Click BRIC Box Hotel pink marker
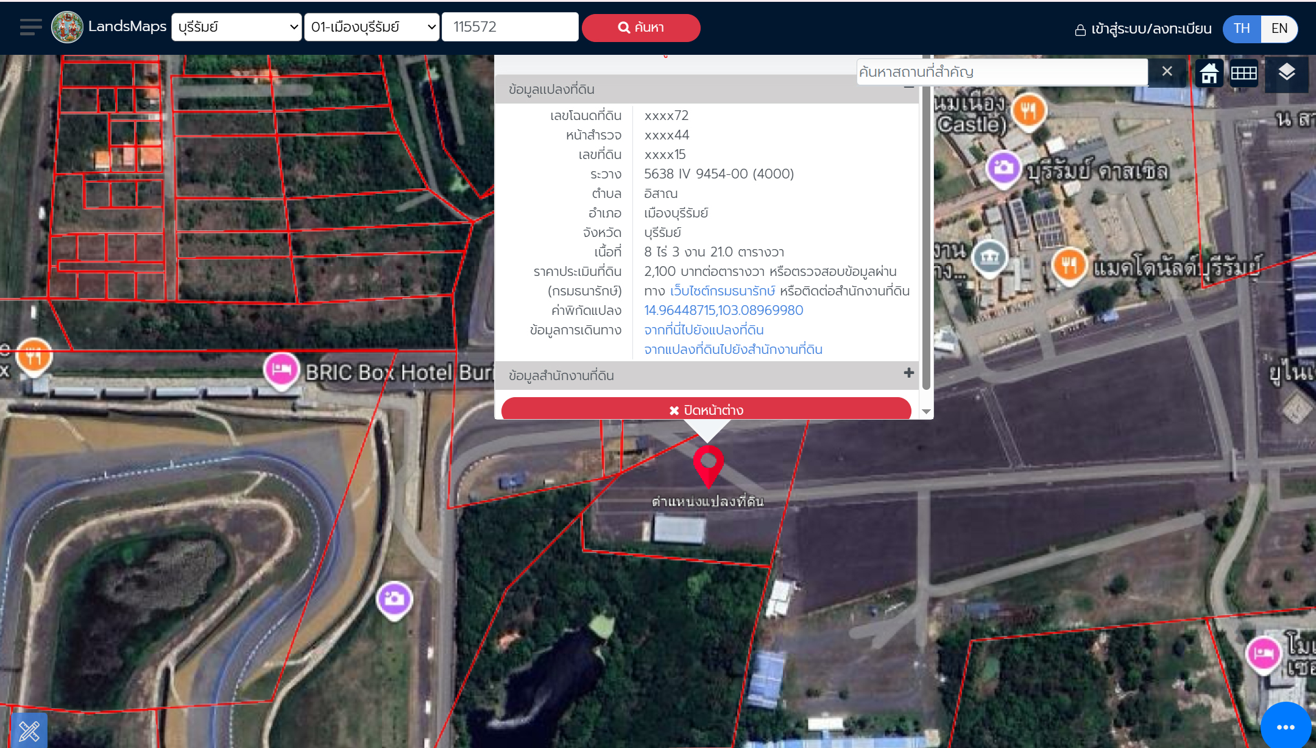Image resolution: width=1316 pixels, height=748 pixels. (x=281, y=369)
